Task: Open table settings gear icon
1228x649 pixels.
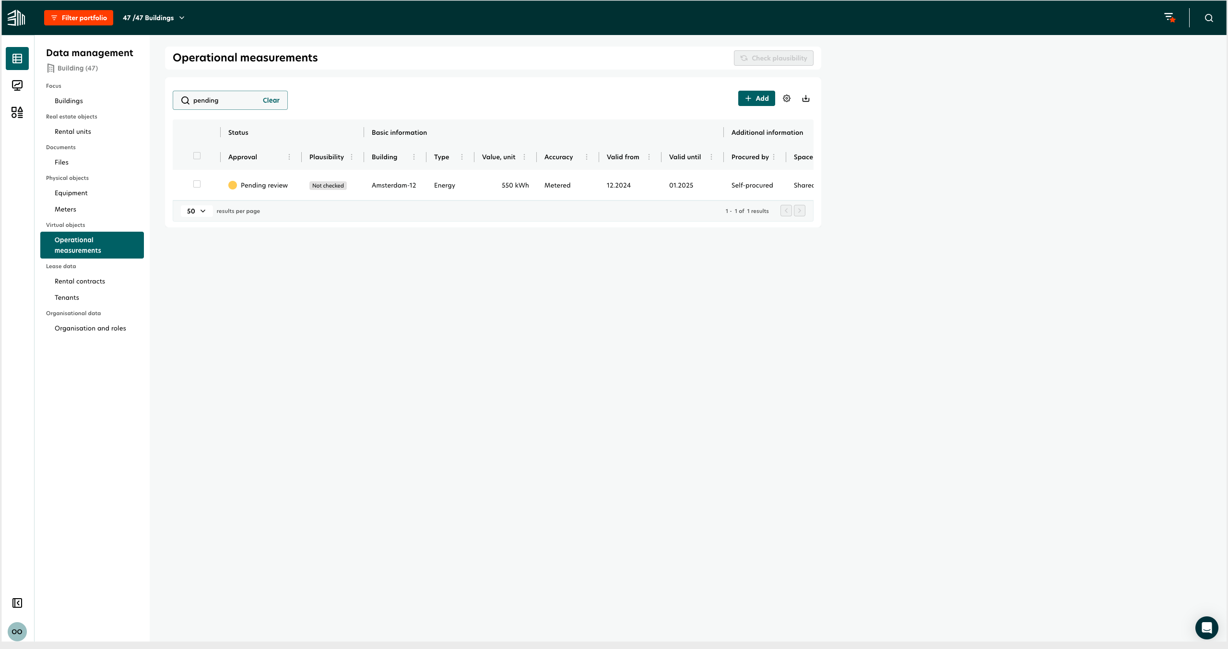Action: [x=787, y=98]
